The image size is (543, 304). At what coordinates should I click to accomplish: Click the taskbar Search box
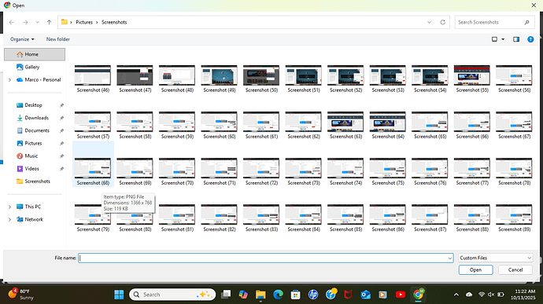pyautogui.click(x=172, y=295)
